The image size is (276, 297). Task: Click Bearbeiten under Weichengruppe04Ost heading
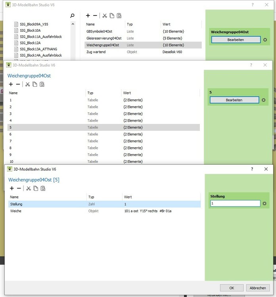(236, 40)
